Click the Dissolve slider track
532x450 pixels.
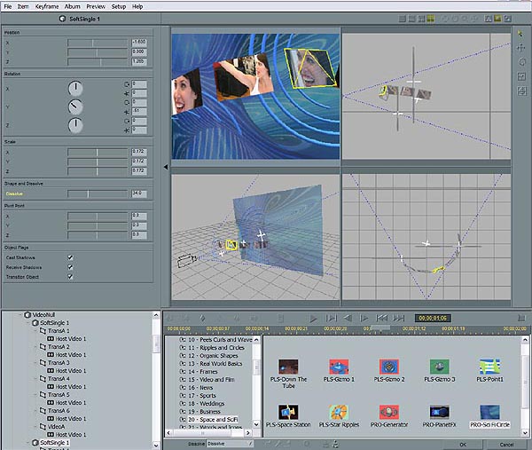(x=98, y=193)
